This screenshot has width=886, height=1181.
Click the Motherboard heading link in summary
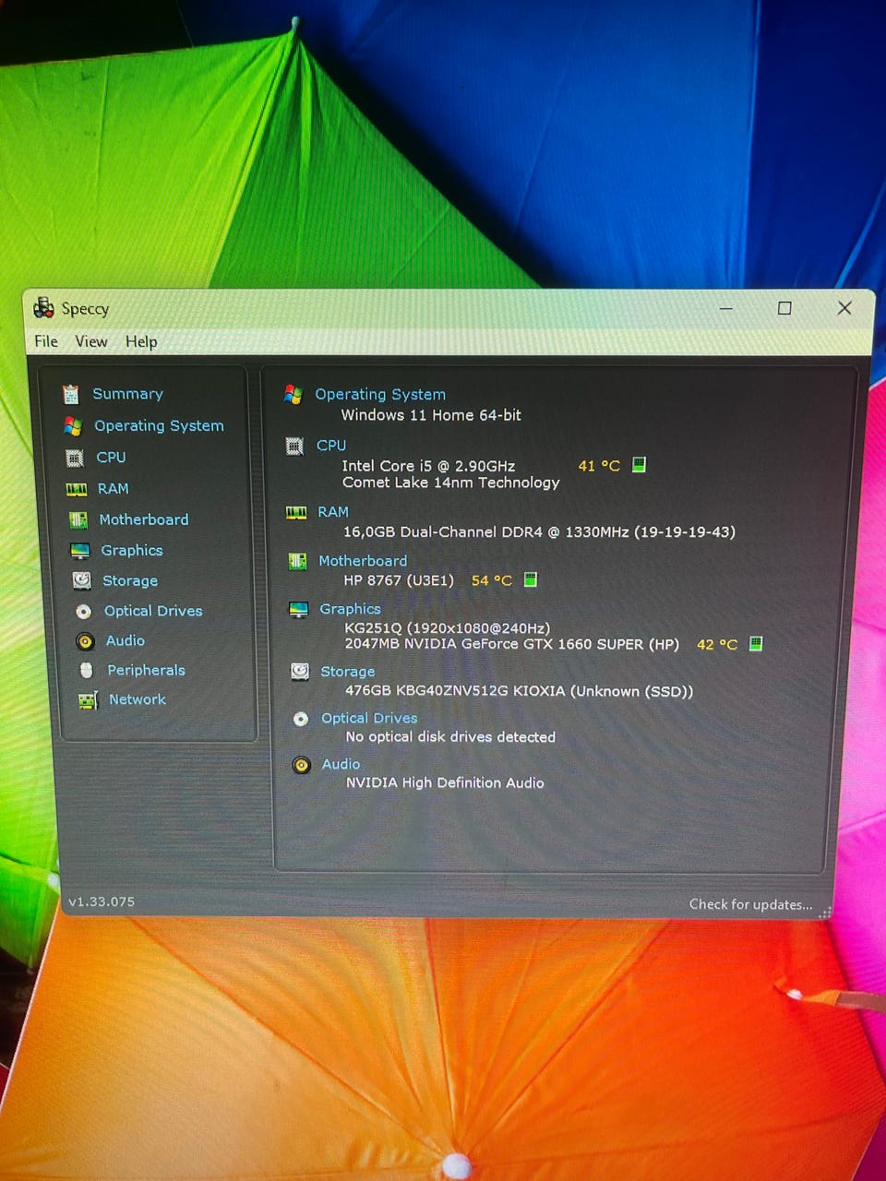[x=363, y=560]
